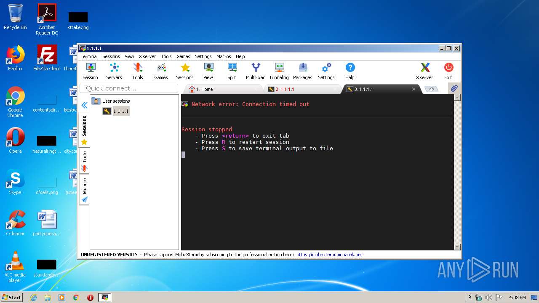This screenshot has height=303, width=539.
Task: Open Skype desktop icon
Action: [x=15, y=182]
